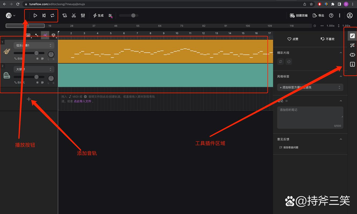Click the 不喜欢 dislike button

327,39
